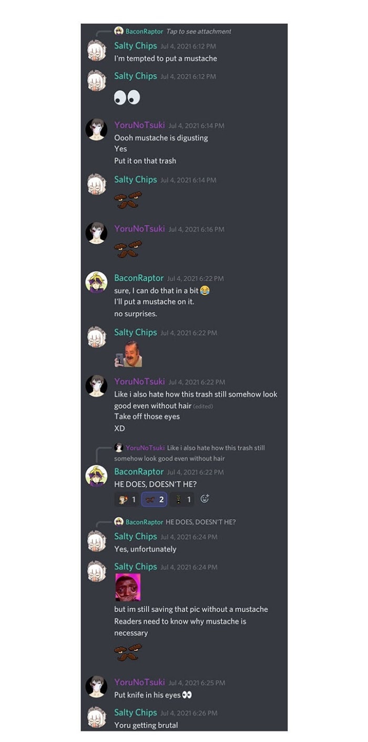Viewport: 368px width, 742px height.
Task: Click the laughing man meme emoji image
Action: click(x=128, y=354)
